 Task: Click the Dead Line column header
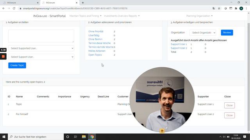coord(103,96)
